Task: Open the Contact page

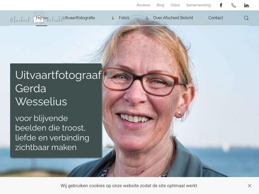Action: pos(215,18)
